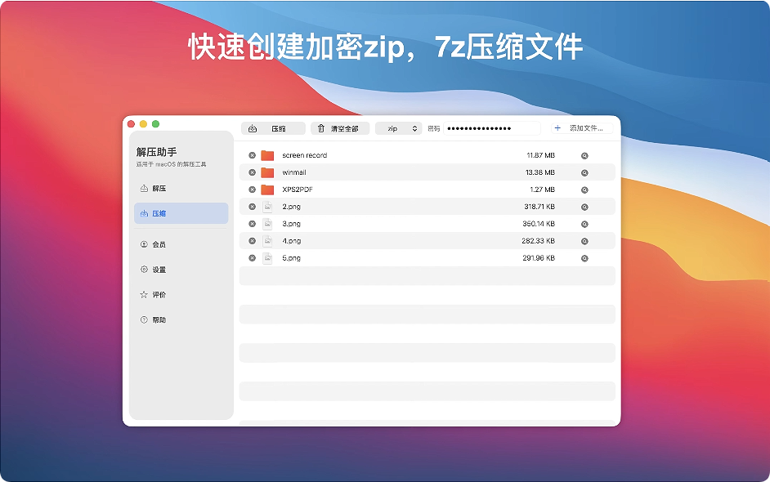Reveal XPS2PDF with its magnifier icon

coord(584,190)
